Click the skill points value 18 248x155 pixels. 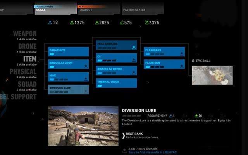click(55, 22)
